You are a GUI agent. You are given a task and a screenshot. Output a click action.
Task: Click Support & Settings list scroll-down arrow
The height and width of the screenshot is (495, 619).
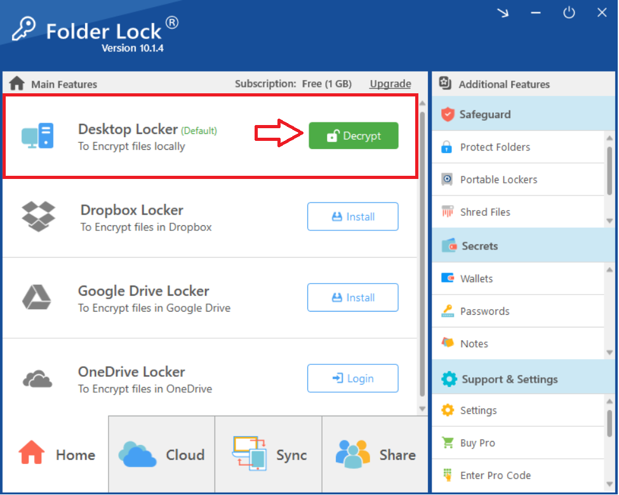(609, 484)
